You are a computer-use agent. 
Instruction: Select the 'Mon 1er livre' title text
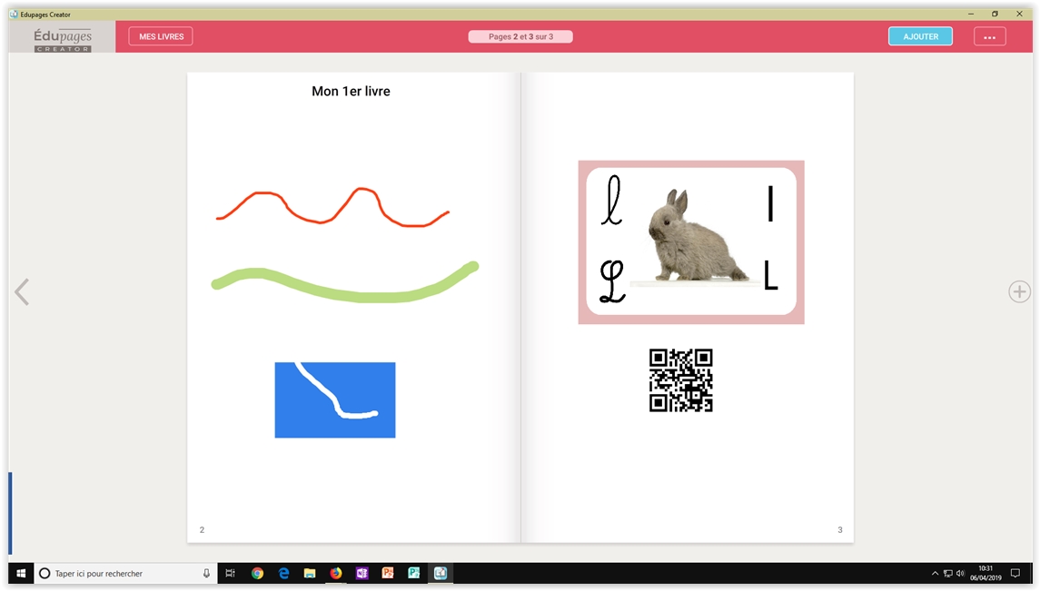(x=351, y=91)
